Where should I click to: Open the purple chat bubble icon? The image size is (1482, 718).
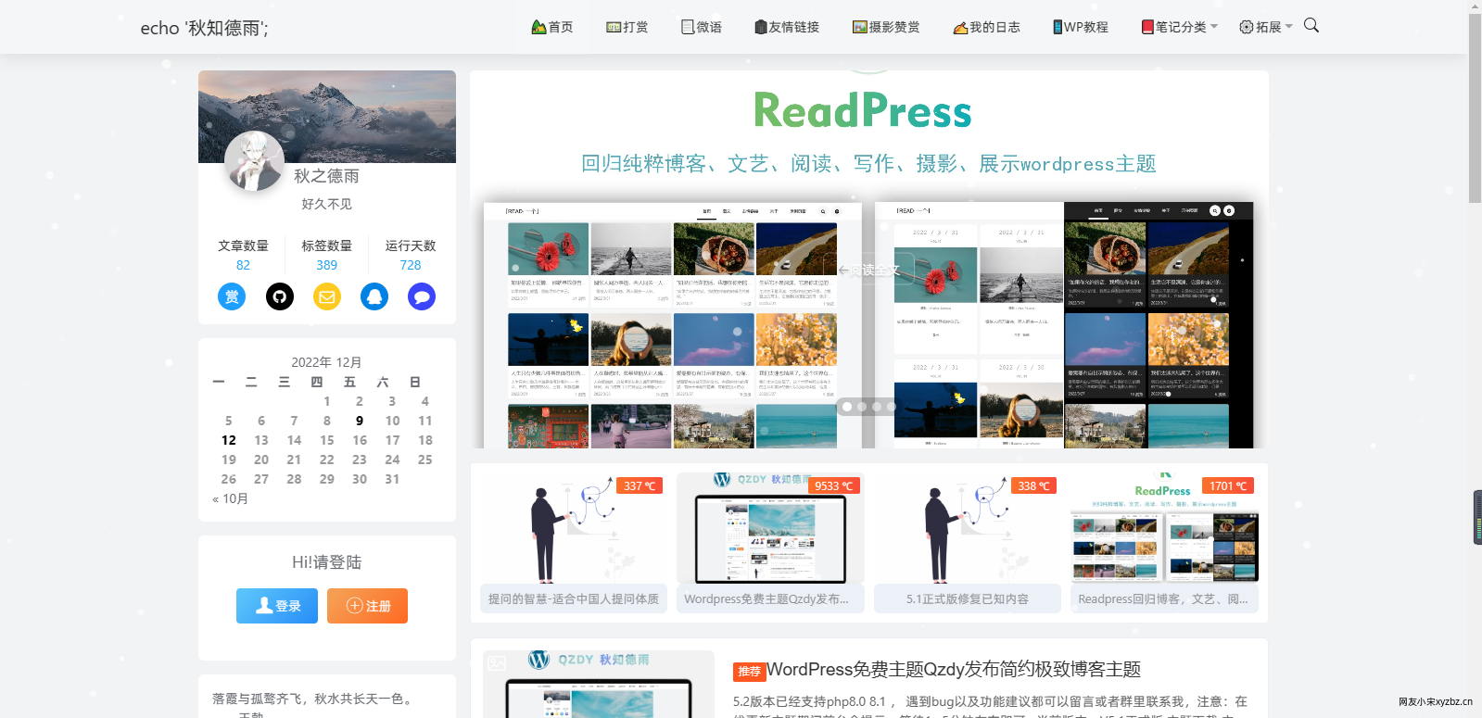(422, 296)
